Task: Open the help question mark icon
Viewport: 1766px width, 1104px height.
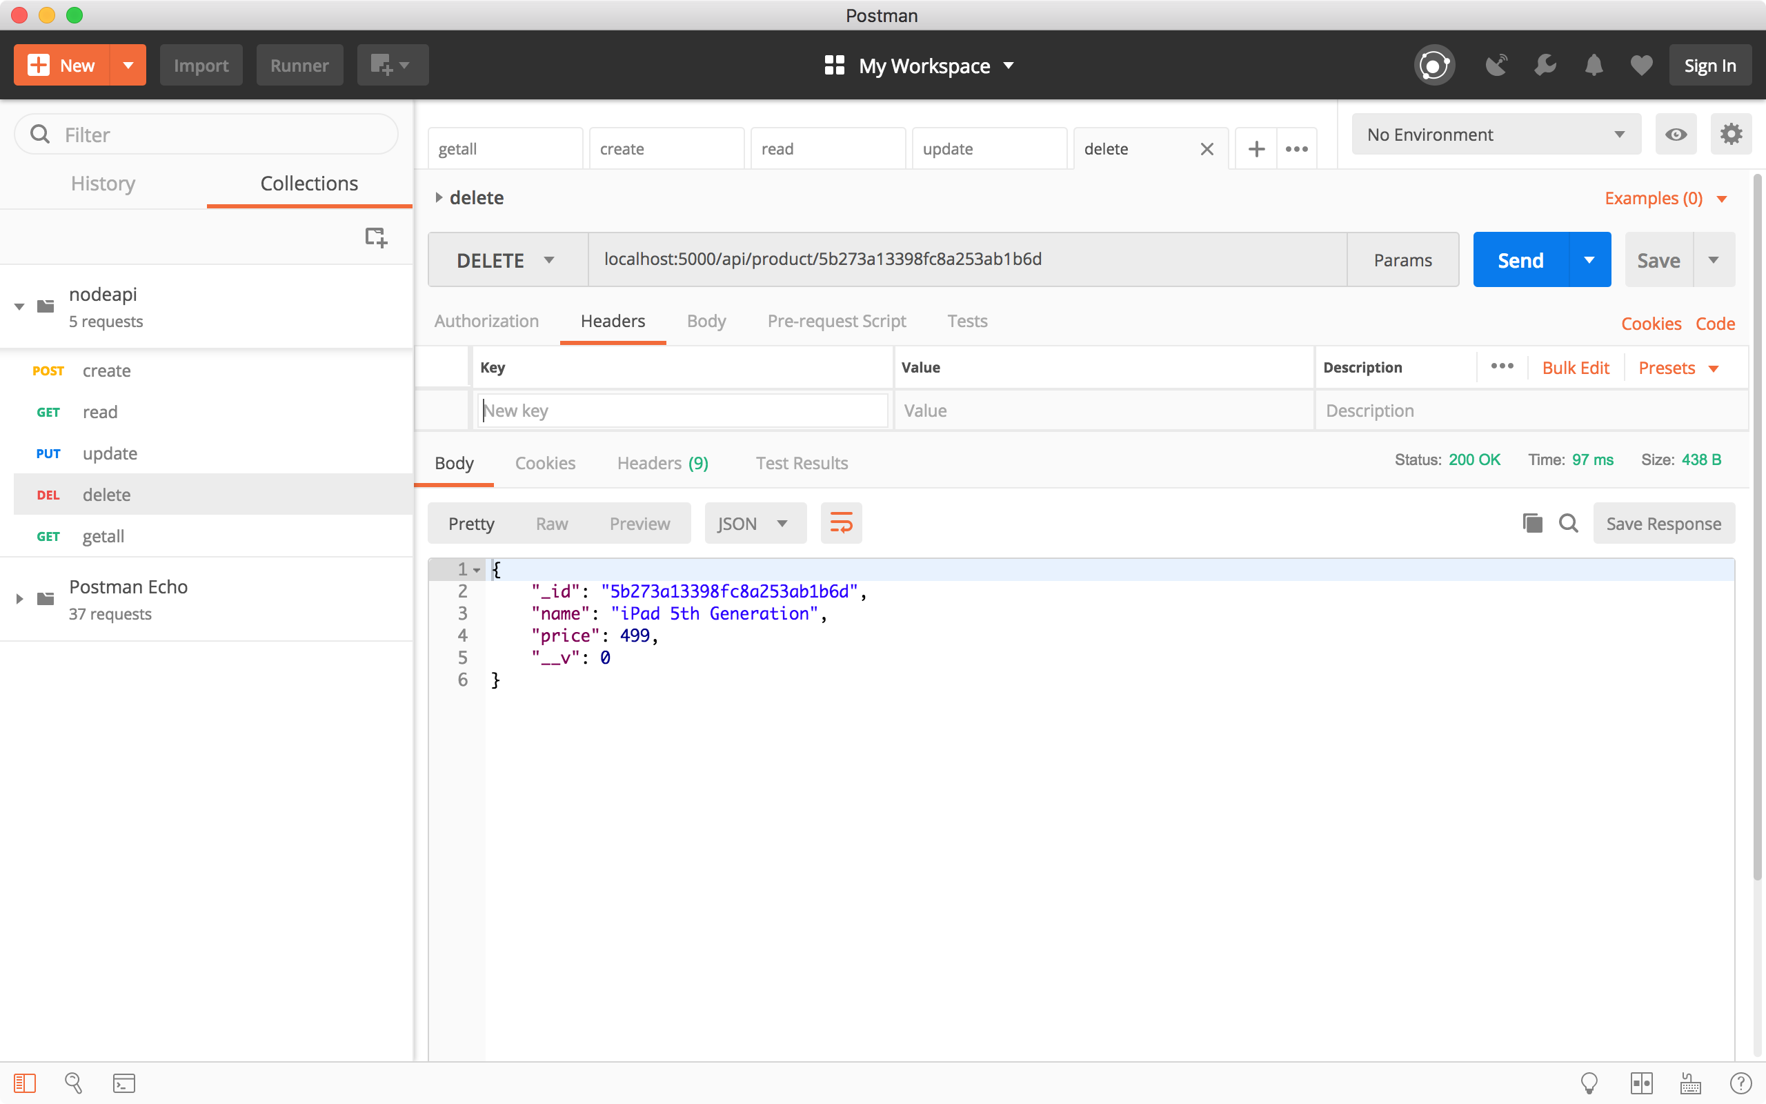Action: [x=1740, y=1083]
